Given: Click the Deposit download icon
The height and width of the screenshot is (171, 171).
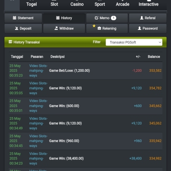Looking at the screenshot, I should pos(17,28).
